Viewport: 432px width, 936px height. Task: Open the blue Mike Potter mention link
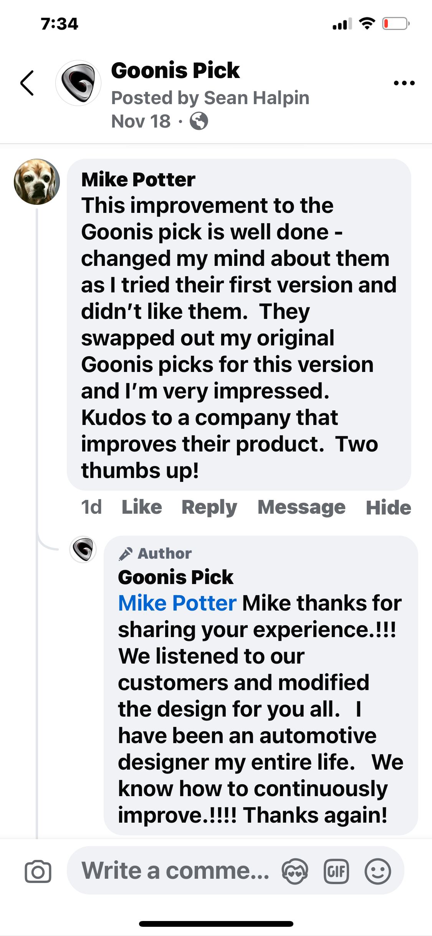click(x=177, y=603)
